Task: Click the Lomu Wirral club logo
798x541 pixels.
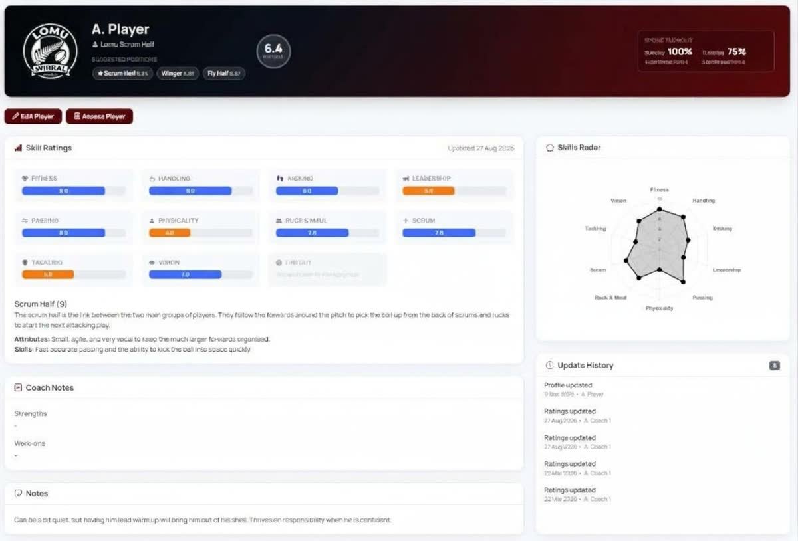Action: coord(51,51)
